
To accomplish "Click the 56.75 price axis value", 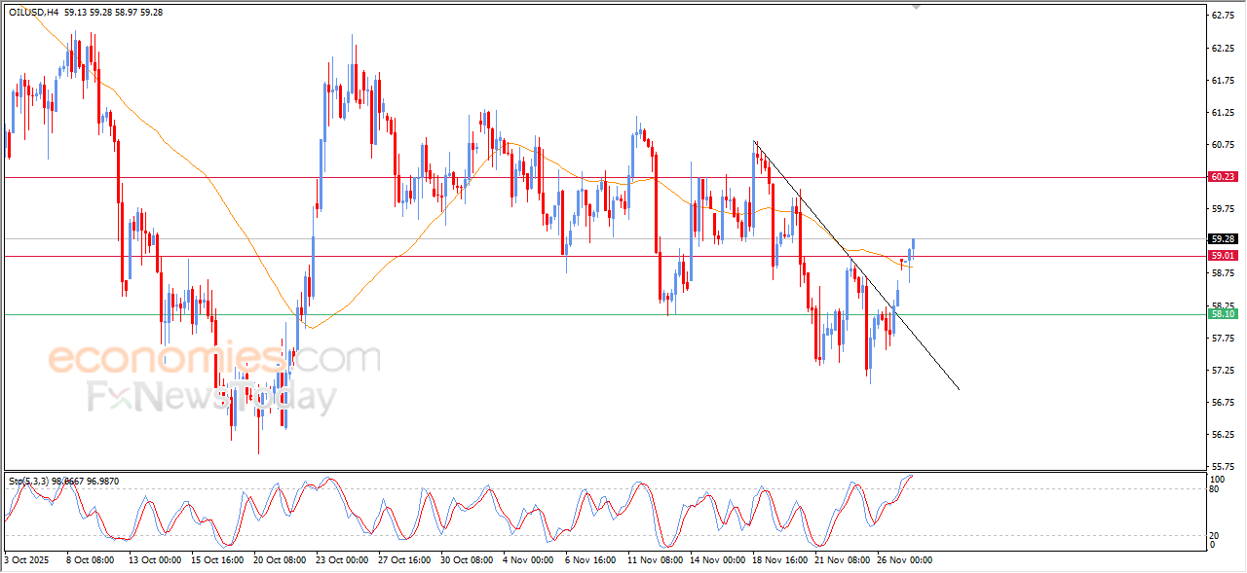I will pos(1224,403).
